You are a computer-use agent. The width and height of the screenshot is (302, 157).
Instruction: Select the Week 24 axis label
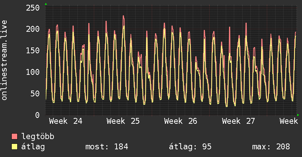coord(66,121)
